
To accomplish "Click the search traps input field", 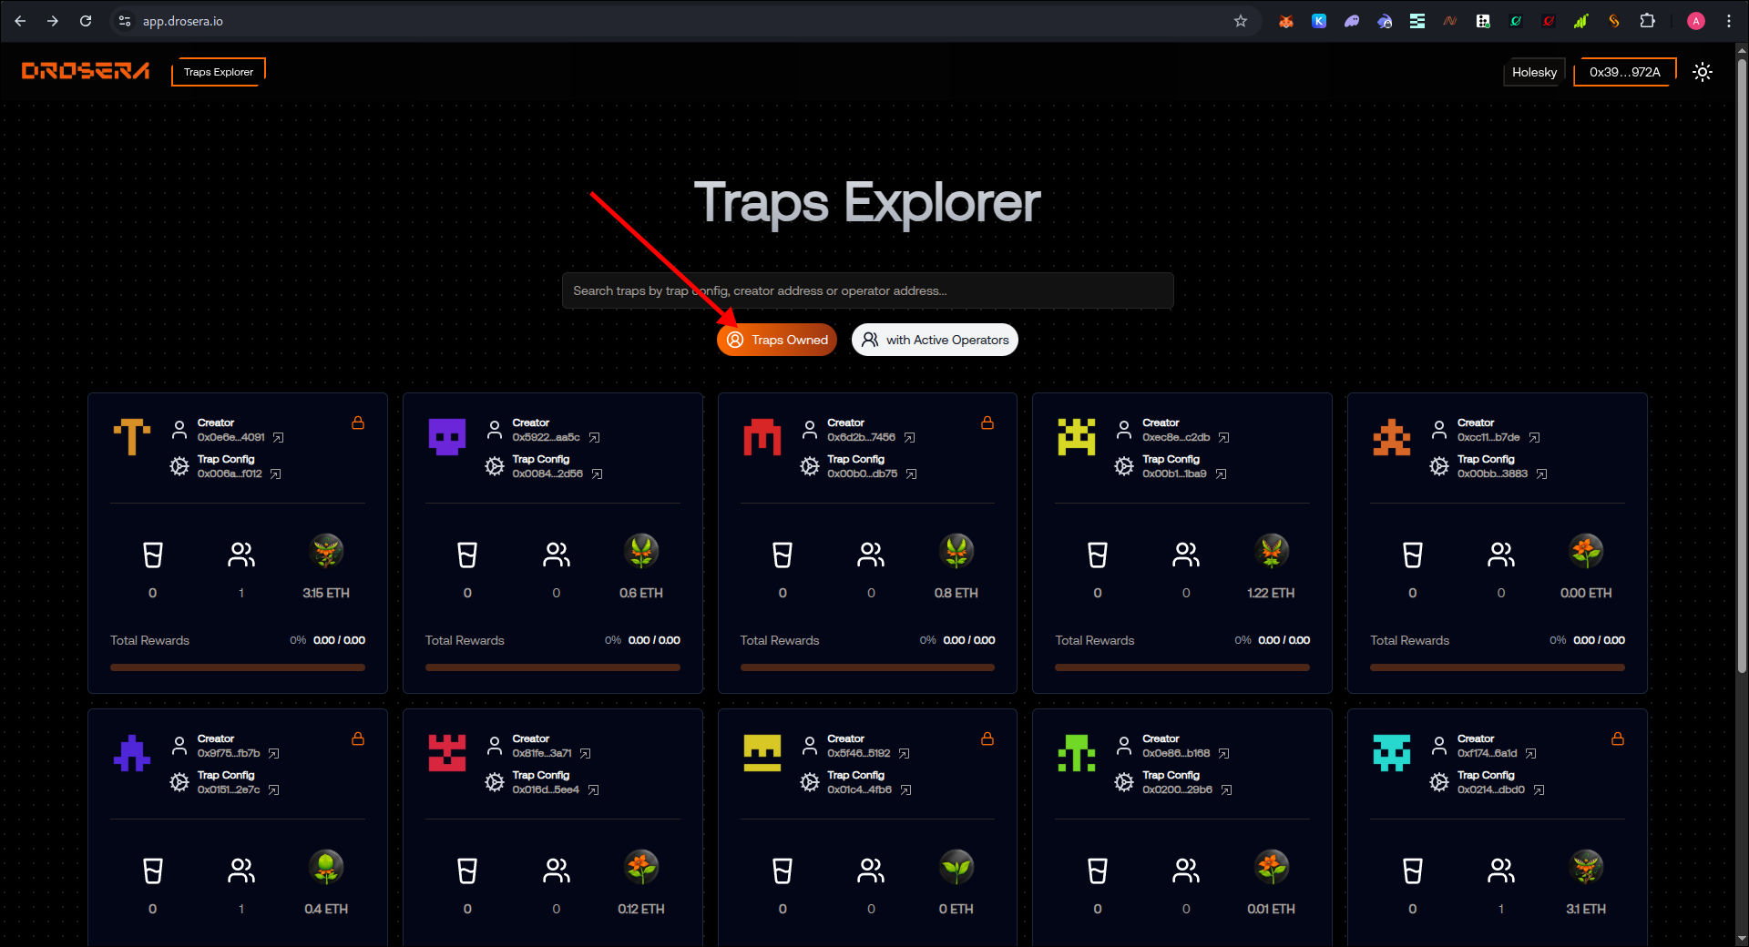I will [867, 290].
